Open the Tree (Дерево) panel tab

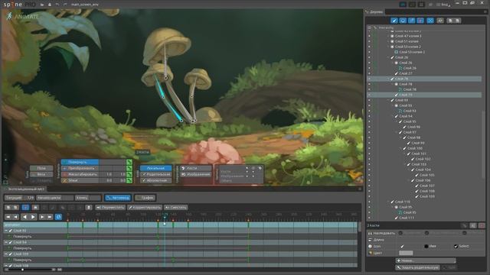[x=374, y=12]
